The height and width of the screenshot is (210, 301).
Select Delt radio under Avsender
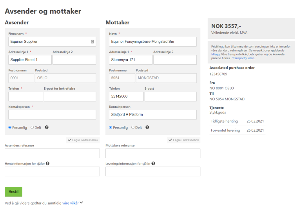coord(32,127)
